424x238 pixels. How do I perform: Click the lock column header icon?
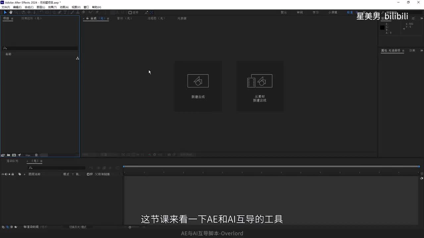click(x=13, y=174)
